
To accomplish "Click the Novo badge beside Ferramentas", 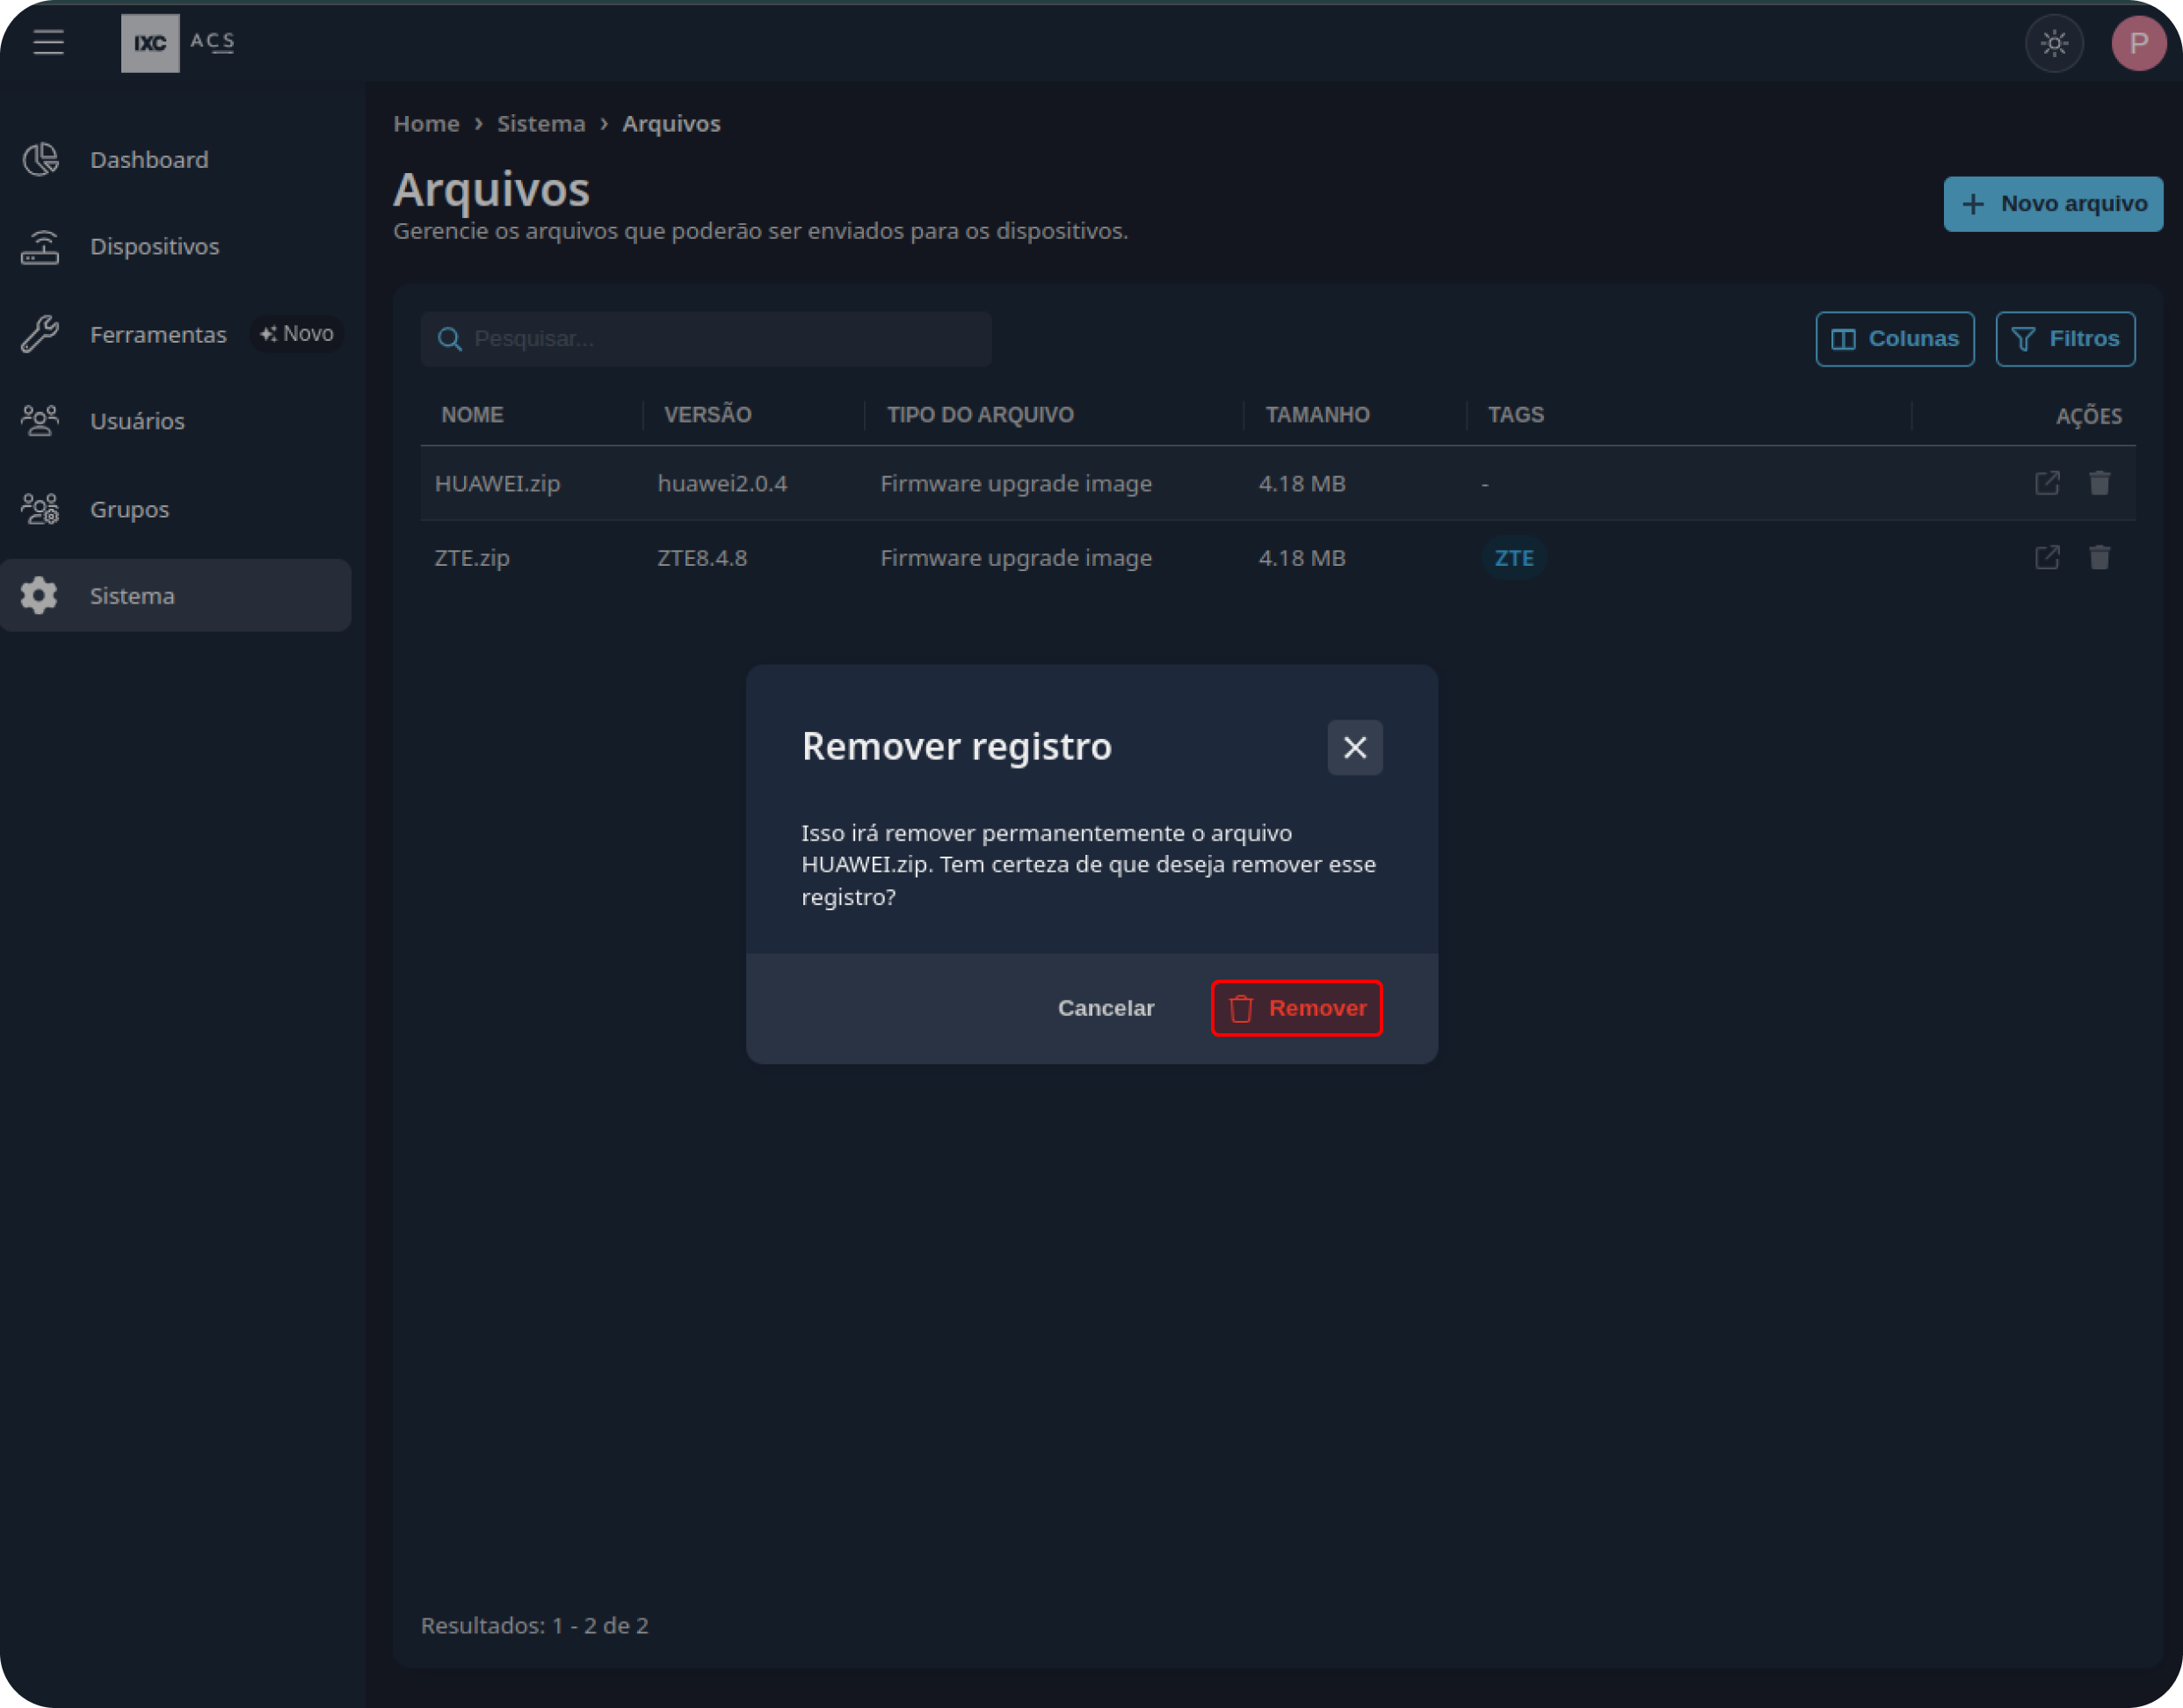I will (296, 334).
